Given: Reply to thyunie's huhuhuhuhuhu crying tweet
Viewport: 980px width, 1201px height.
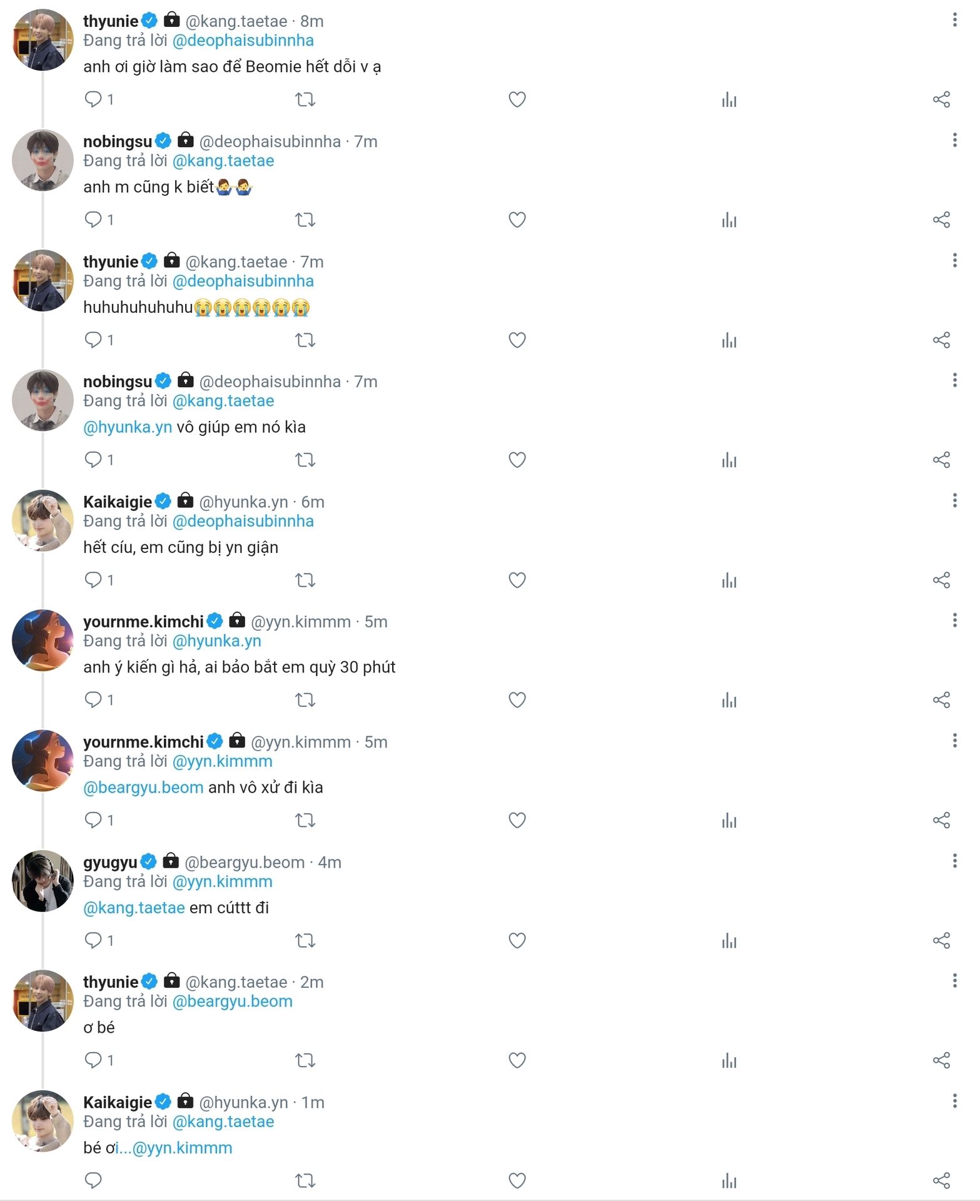Looking at the screenshot, I should tap(93, 340).
